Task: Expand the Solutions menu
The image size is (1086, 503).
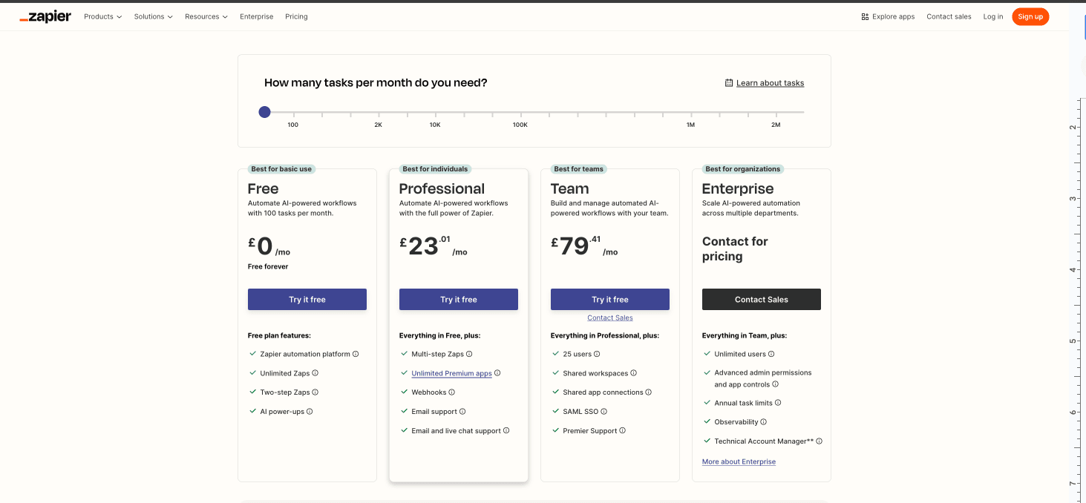Action: [153, 16]
